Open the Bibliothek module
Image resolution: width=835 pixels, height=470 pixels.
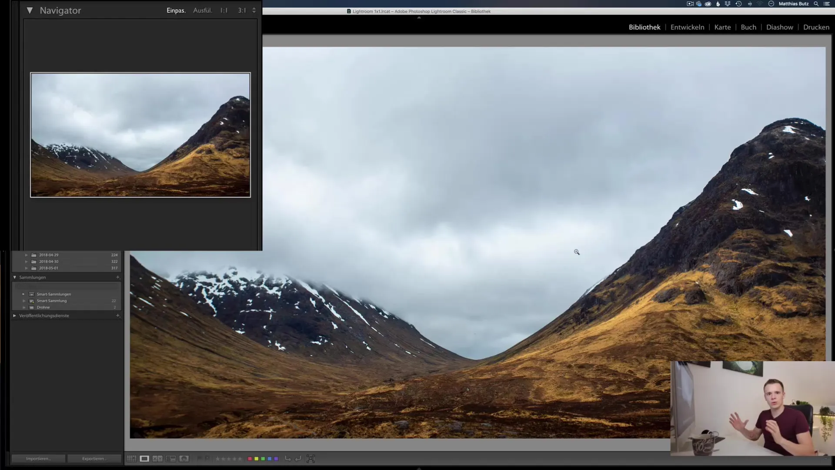(645, 27)
